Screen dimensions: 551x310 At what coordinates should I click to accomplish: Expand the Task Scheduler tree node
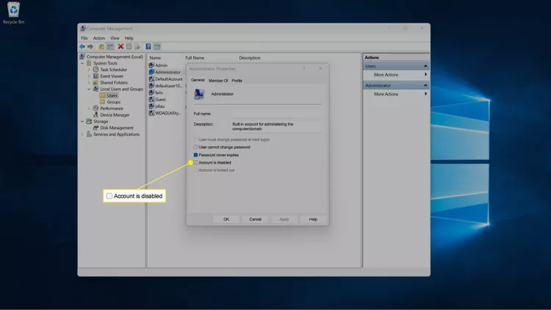click(89, 69)
